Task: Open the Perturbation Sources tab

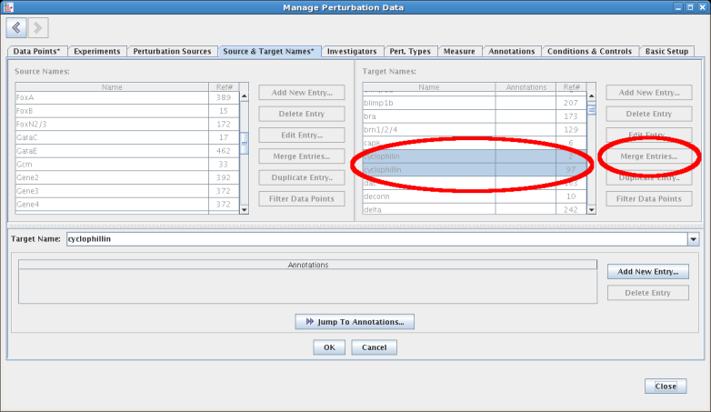Action: [172, 52]
